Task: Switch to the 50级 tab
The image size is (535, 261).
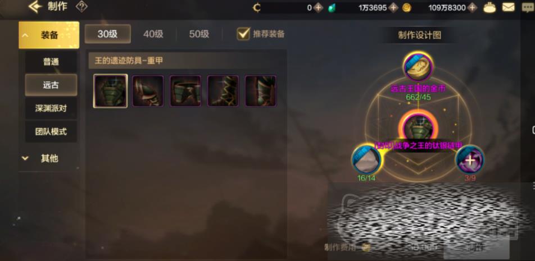Action: coord(199,34)
